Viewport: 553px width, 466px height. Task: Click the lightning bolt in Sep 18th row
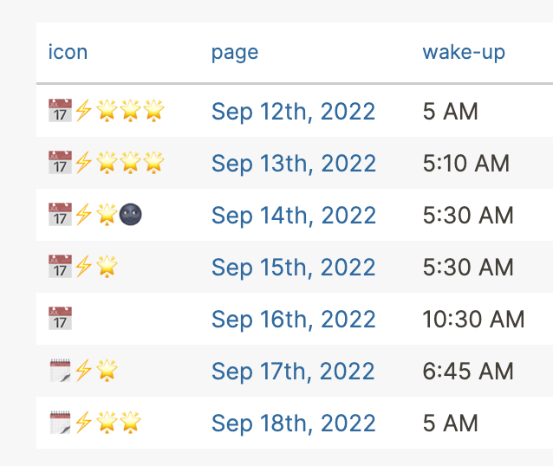coord(83,423)
